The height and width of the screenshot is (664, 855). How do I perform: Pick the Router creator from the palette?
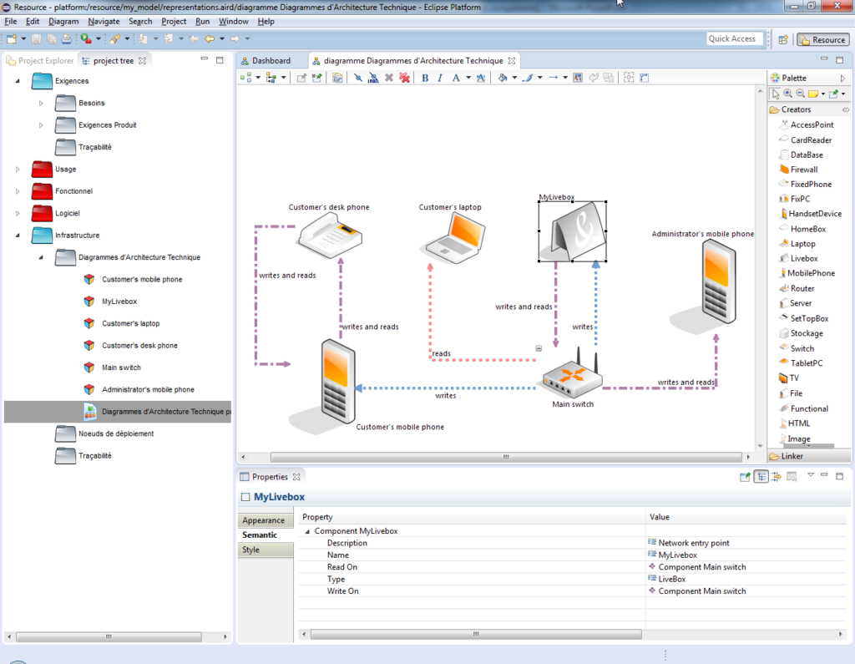pyautogui.click(x=802, y=288)
